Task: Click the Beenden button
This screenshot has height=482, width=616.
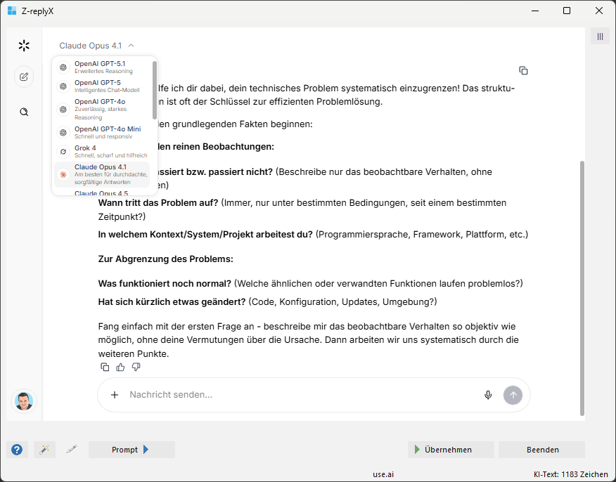Action: [x=541, y=450]
